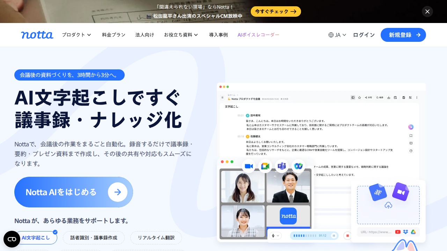Open the 料金プラン page
The height and width of the screenshot is (251, 447).
point(113,35)
